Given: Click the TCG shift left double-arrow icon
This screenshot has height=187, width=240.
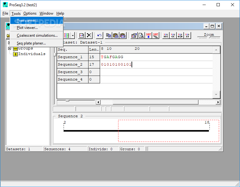Looking at the screenshot, I should (173, 35).
